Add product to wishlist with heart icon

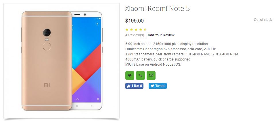point(130,75)
